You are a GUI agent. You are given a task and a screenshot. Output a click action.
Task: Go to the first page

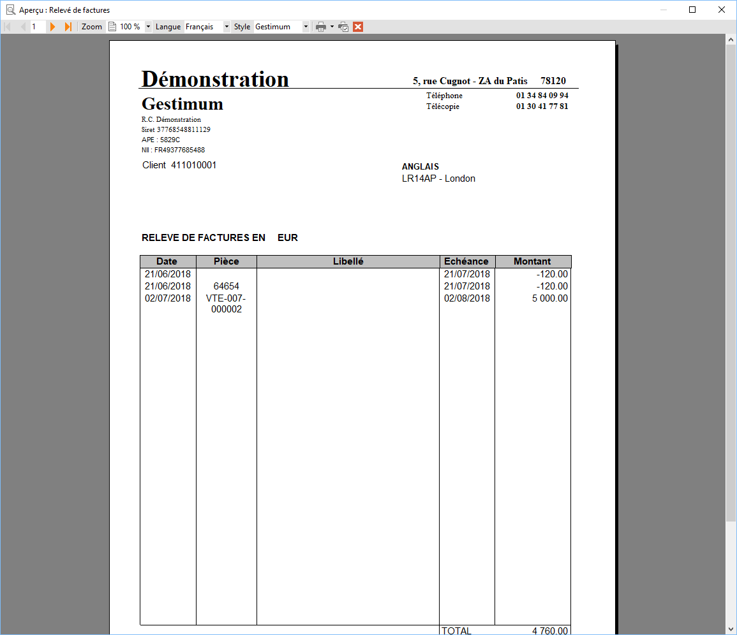click(8, 27)
